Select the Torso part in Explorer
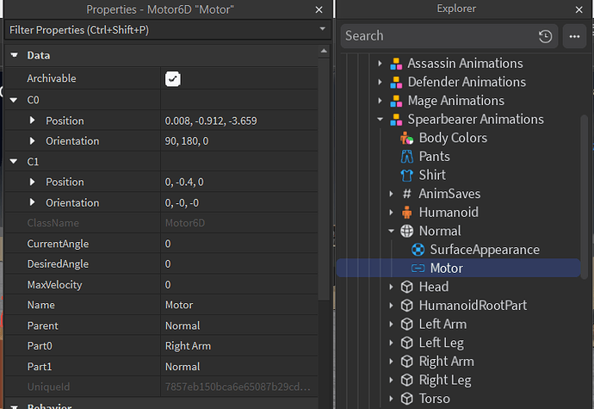The height and width of the screenshot is (409, 594). (434, 399)
